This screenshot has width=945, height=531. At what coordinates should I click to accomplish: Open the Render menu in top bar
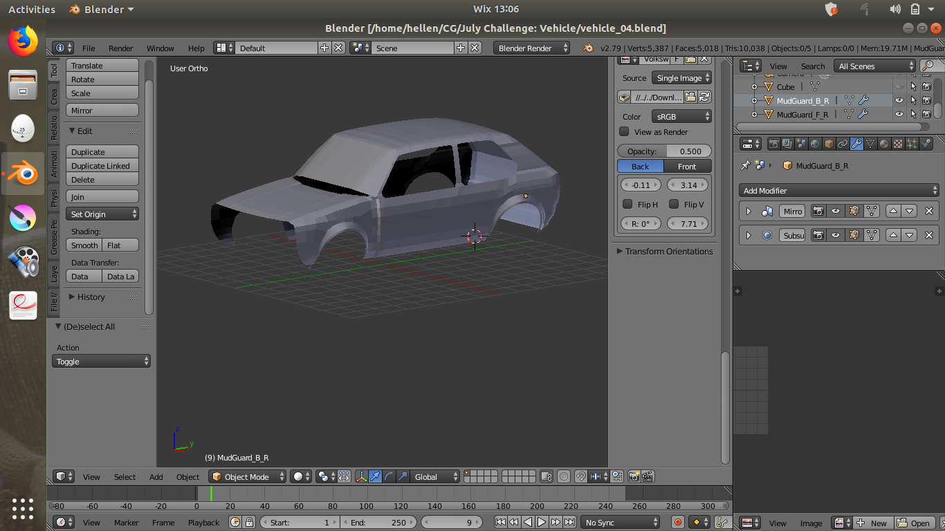(120, 48)
